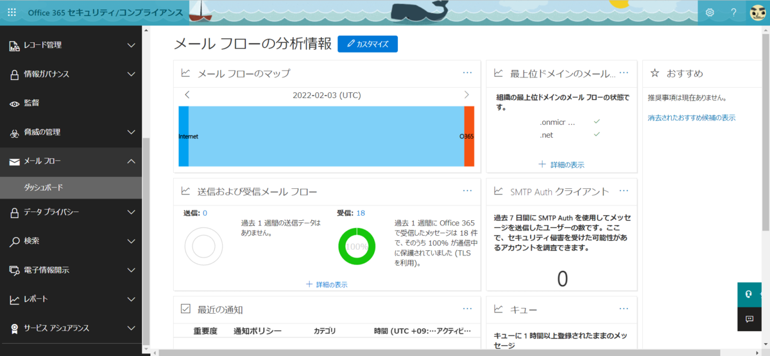The image size is (770, 356).
Task: Click the データ プライバシー lock icon
Action: 13,212
